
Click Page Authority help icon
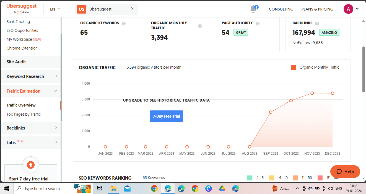coord(258,24)
